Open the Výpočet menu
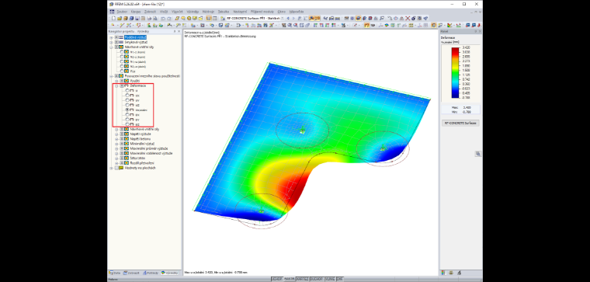 [177, 12]
